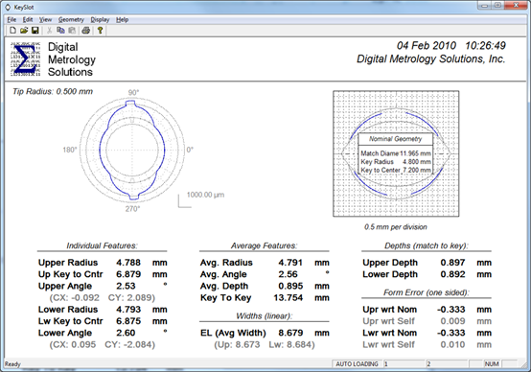Click the New document toolbar icon
Viewport: 531px width, 372px height.
[12, 31]
